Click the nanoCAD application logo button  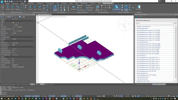[2, 2]
